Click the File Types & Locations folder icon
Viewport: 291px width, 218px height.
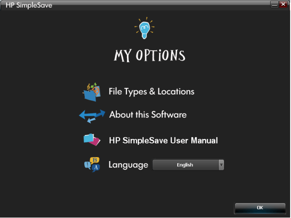[92, 92]
